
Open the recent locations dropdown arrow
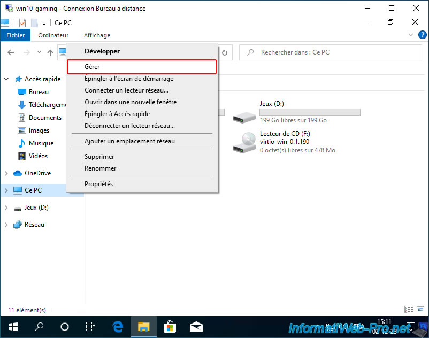tap(39, 52)
